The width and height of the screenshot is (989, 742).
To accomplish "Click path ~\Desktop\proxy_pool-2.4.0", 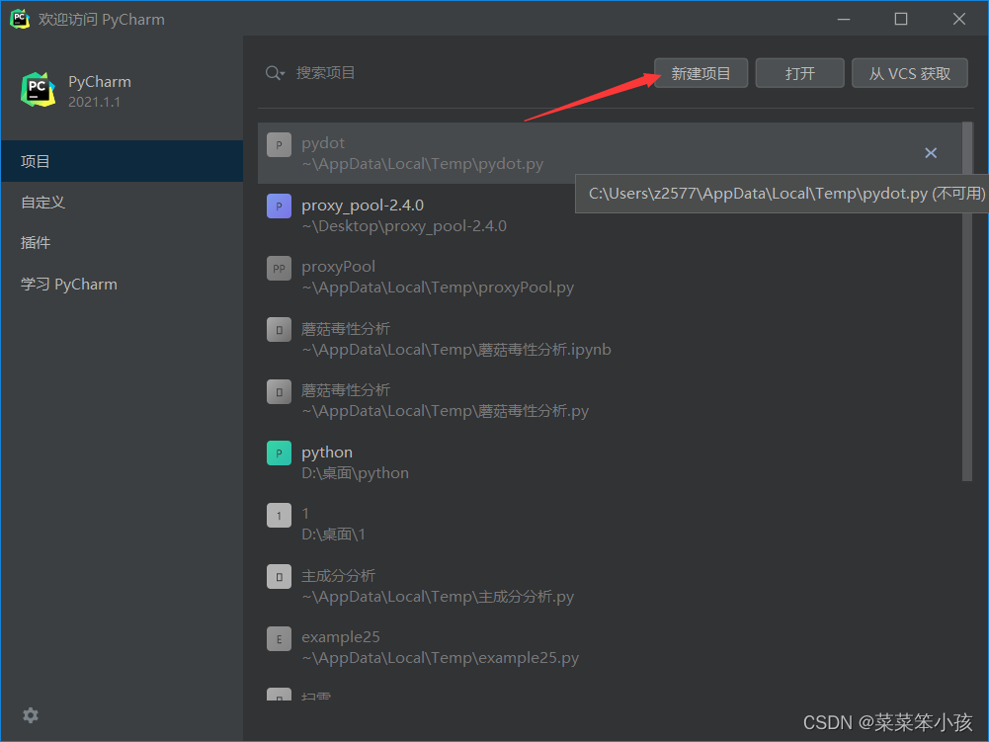I will 404,226.
